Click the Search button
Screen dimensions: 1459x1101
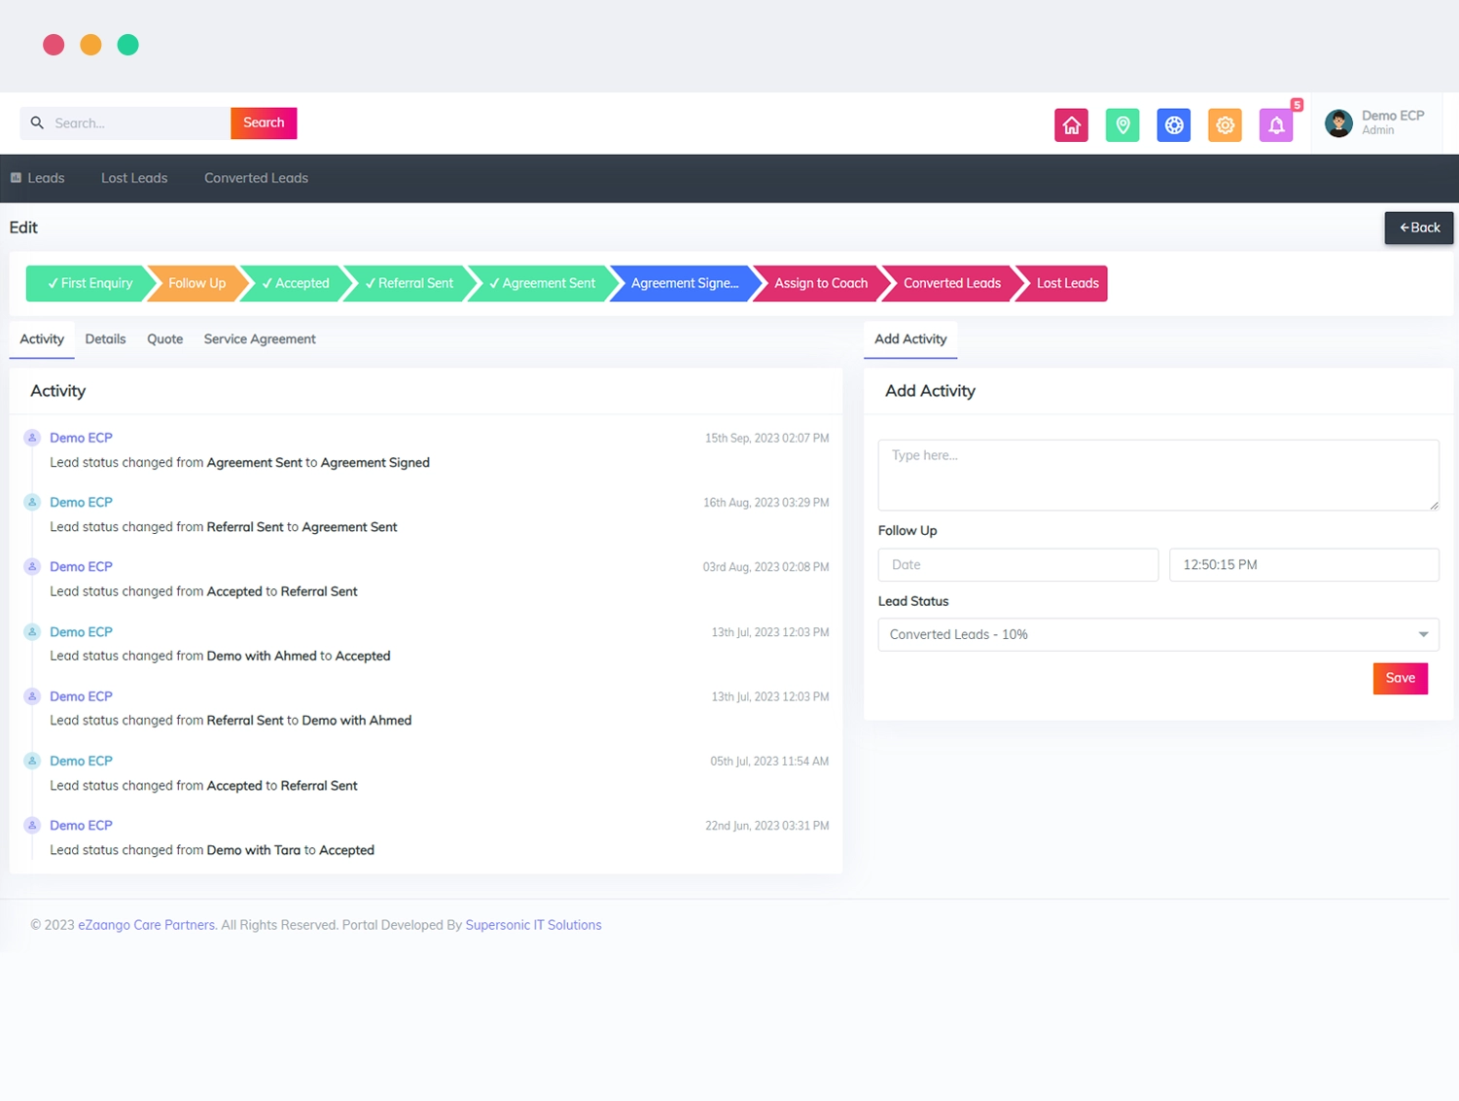(x=264, y=123)
